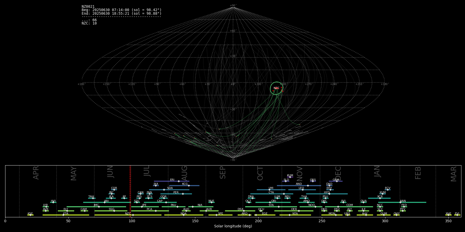Screen dimensions: 465x232
Task: Click the peak marker on PER bar
Action: click(x=183, y=194)
